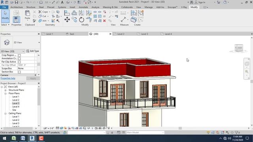This screenshot has height=142, width=253.
Task: Click the Save icon in Quick Access toolbar
Action: tap(17, 2)
